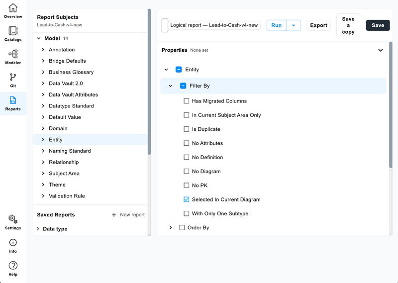This screenshot has width=398, height=283.
Task: Click the Properties panel scrollbar
Action: (x=391, y=105)
